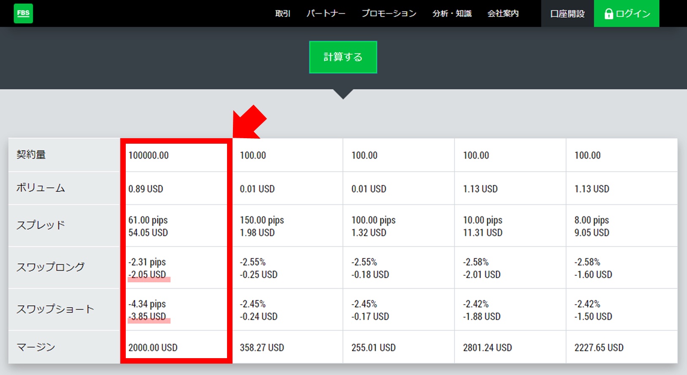The width and height of the screenshot is (687, 375).
Task: Click the -1.60 USD swap long value
Action: click(x=593, y=275)
